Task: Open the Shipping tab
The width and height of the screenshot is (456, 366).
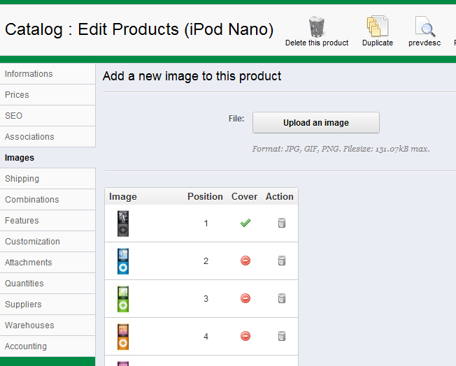Action: (x=22, y=179)
